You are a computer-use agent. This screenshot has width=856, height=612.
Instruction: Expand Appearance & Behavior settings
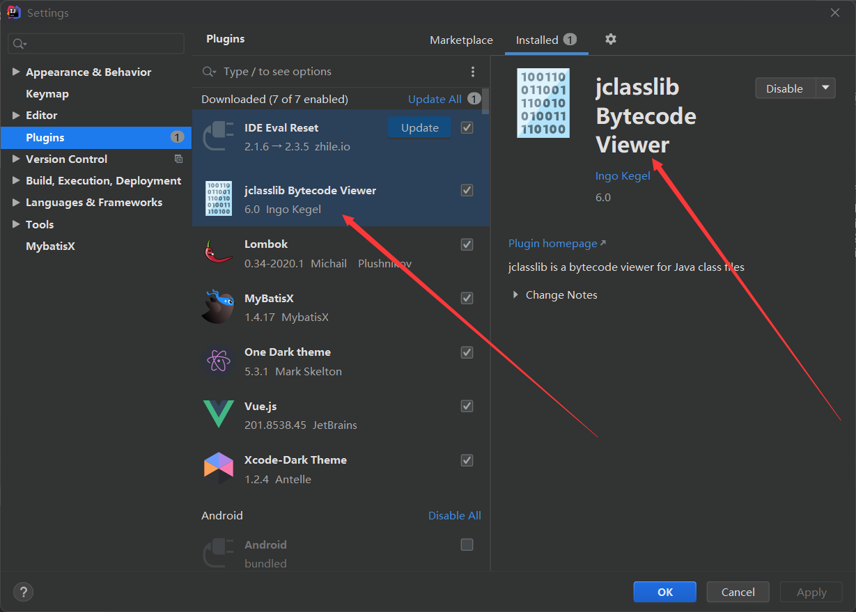coord(16,72)
